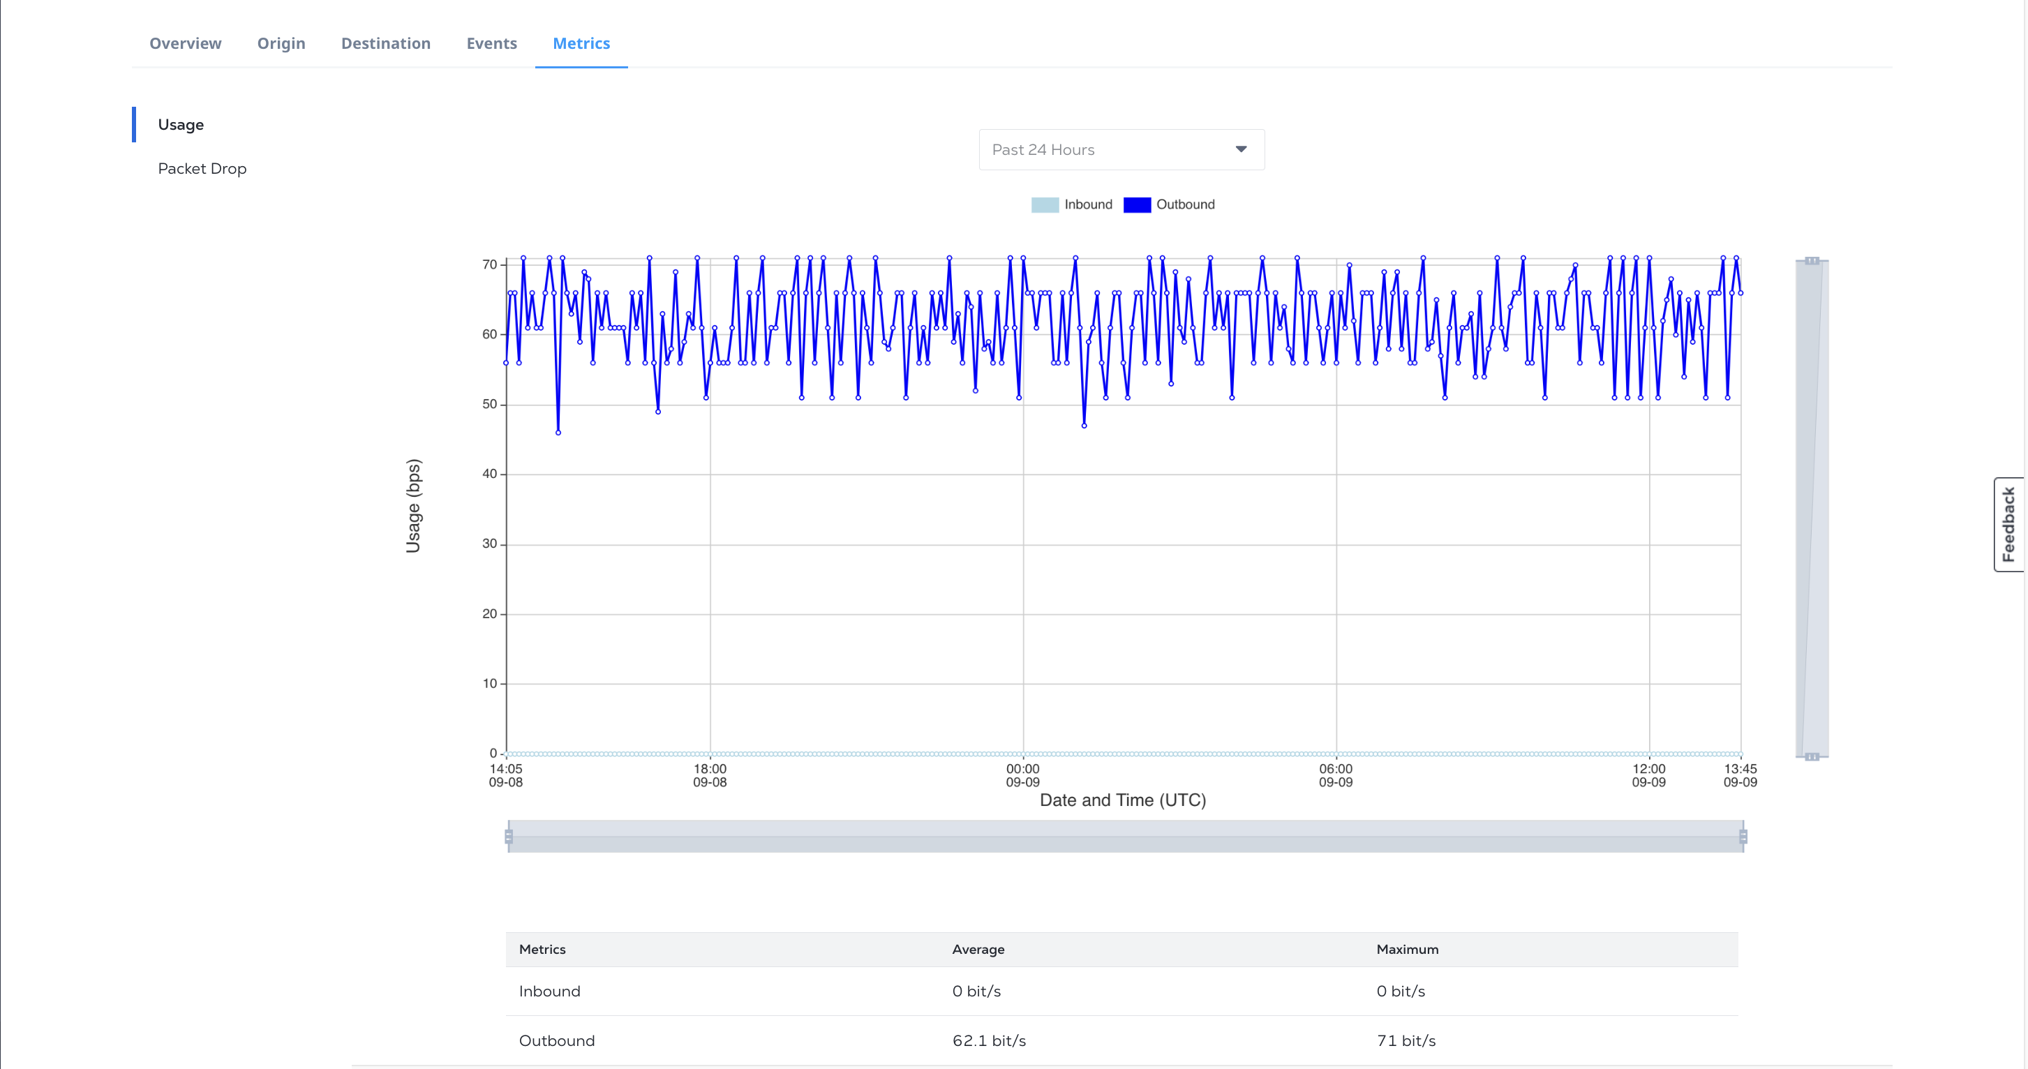Select the Events tab
The width and height of the screenshot is (2028, 1069).
(491, 43)
